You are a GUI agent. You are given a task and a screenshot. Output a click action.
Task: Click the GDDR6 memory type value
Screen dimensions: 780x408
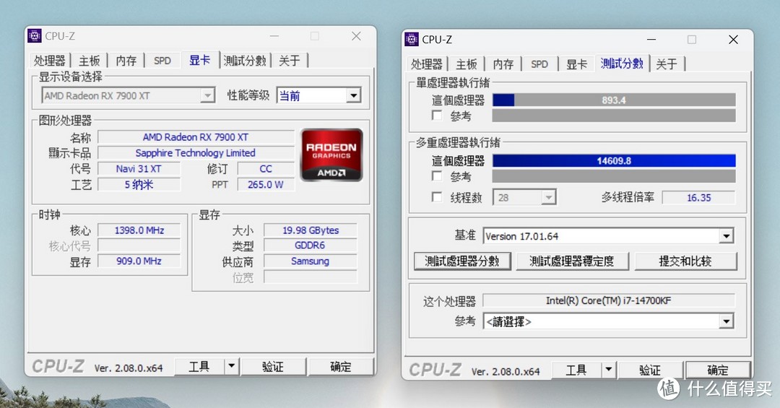[311, 246]
